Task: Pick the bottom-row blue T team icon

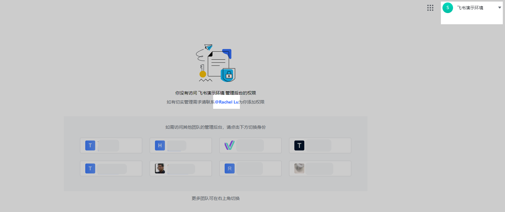Action: [x=90, y=168]
